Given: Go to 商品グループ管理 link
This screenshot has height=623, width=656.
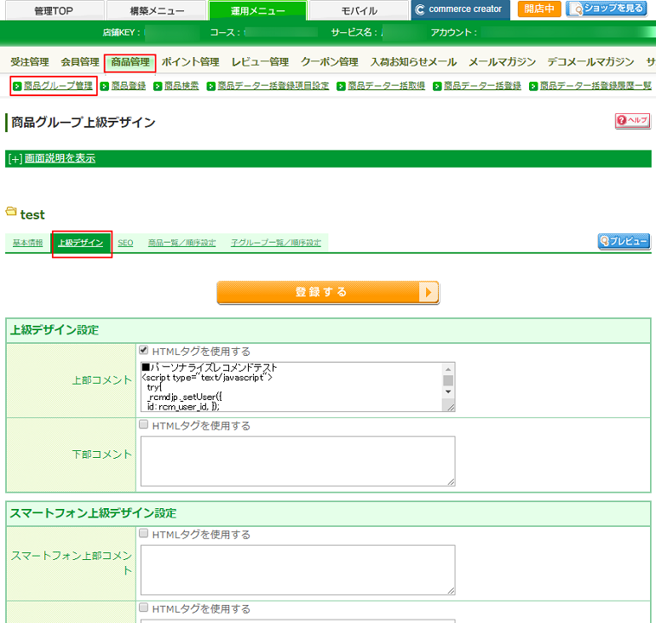Looking at the screenshot, I should (58, 86).
